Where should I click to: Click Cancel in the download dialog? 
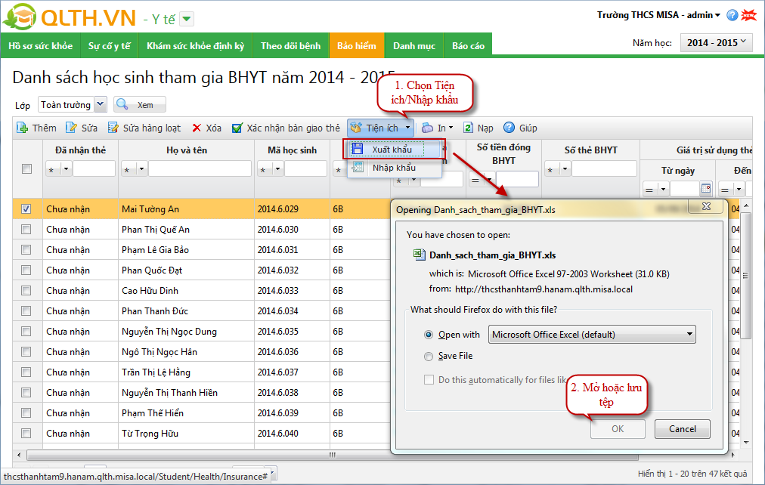coord(682,429)
